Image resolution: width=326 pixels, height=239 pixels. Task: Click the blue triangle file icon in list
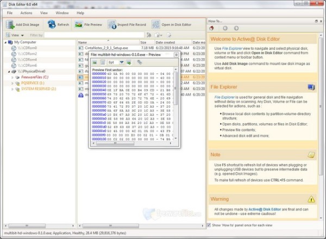81,95
